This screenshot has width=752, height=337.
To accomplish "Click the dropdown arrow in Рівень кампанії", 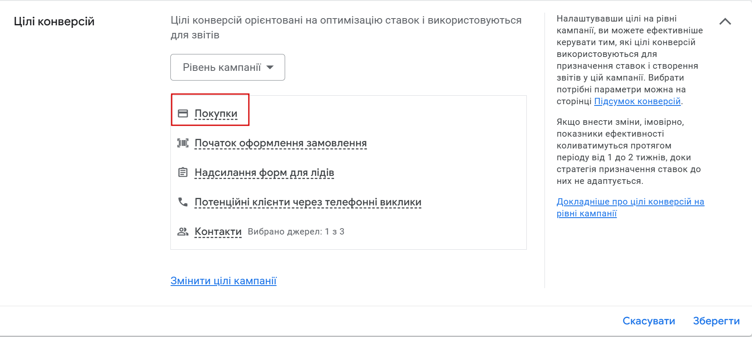I will [x=270, y=67].
